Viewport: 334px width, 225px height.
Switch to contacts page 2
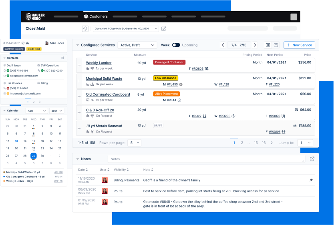pyautogui.click(x=34, y=102)
